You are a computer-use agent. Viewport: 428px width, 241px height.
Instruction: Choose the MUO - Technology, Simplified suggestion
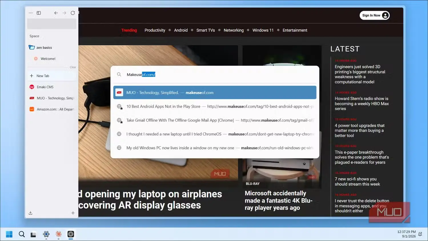[215, 93]
